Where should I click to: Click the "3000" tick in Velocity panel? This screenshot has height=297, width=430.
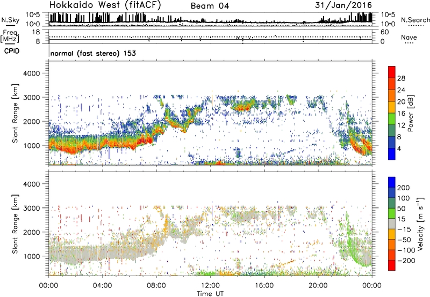(32, 208)
